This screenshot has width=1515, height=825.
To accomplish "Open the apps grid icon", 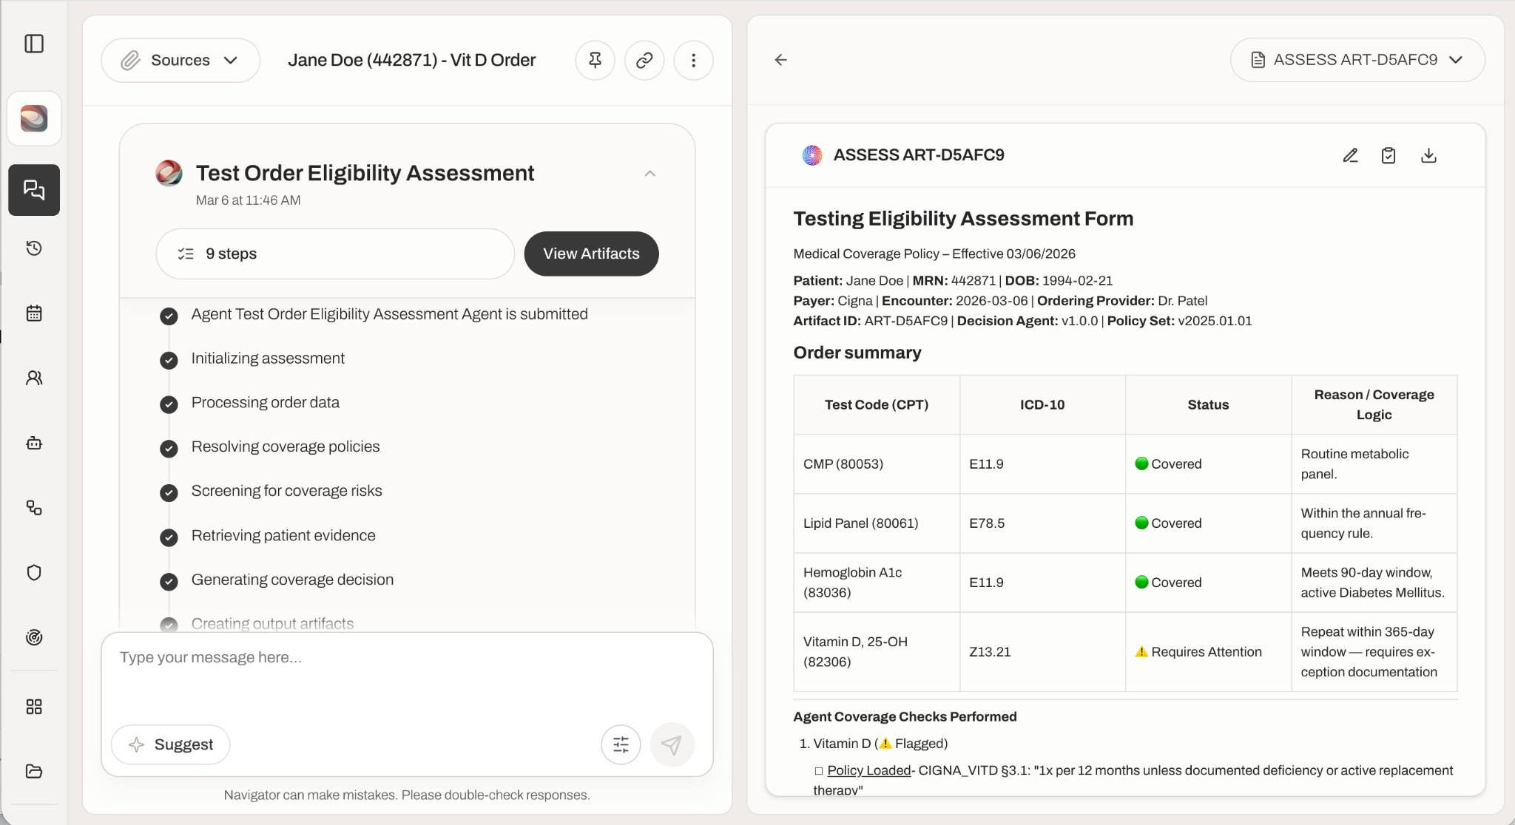I will coord(34,707).
